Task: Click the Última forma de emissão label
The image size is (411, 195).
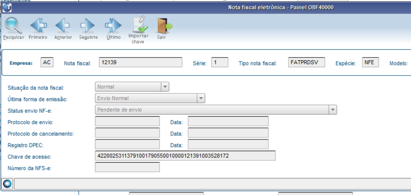Action: (x=38, y=99)
